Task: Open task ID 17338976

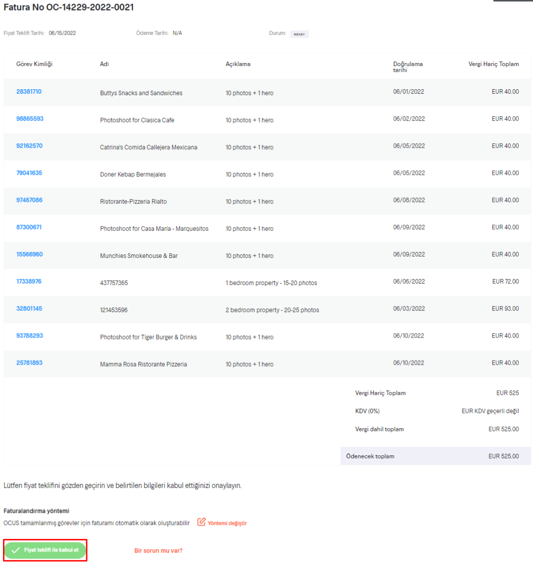Action: (x=29, y=281)
